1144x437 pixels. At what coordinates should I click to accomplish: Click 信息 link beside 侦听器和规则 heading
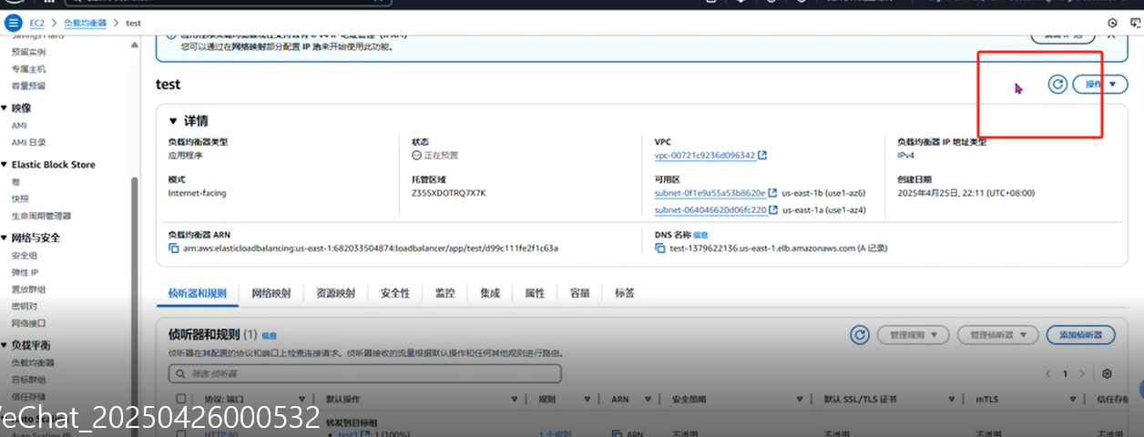pos(270,336)
